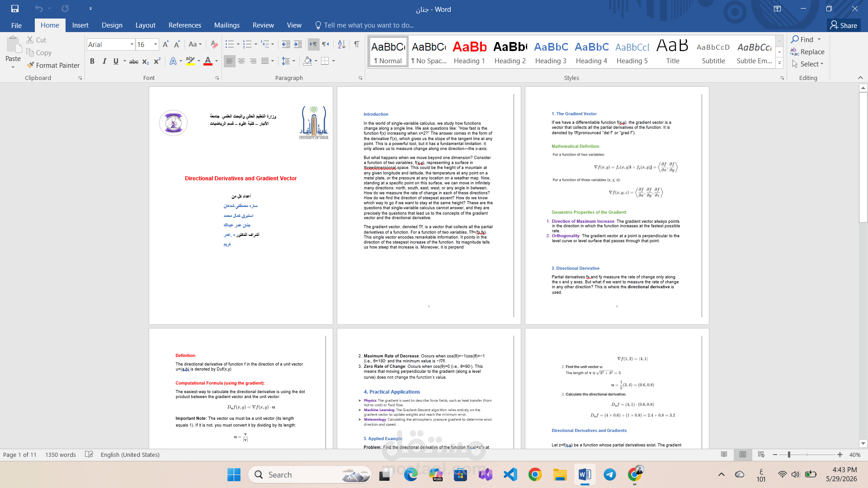Open the Review tab
868x488 pixels.
pos(263,25)
